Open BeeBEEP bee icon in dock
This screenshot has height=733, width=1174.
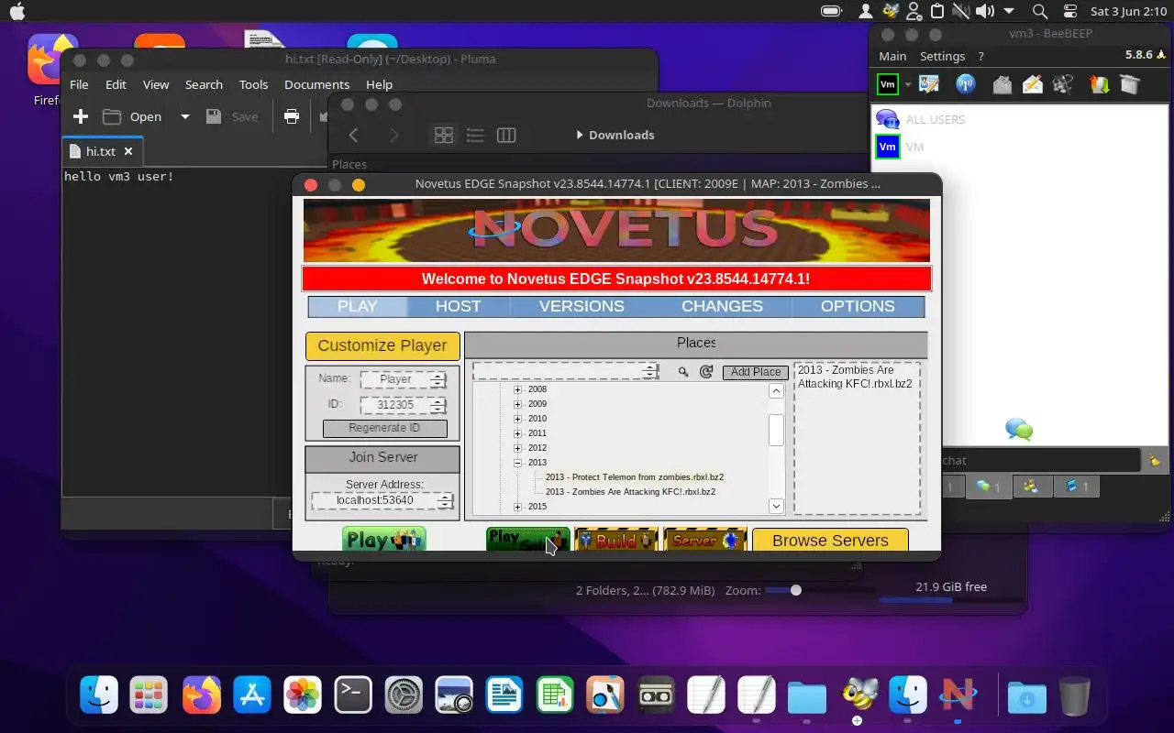(x=858, y=695)
